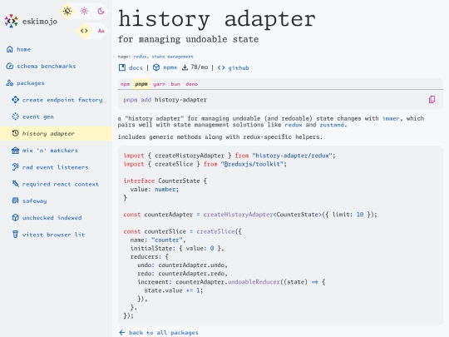Click the download icon beside 78/mo
449x337 pixels.
pyautogui.click(x=185, y=67)
